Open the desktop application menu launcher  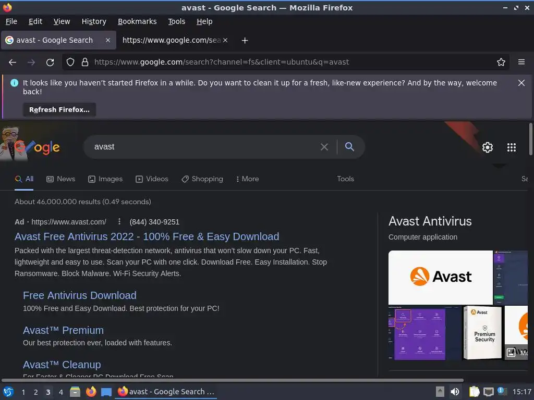point(8,392)
